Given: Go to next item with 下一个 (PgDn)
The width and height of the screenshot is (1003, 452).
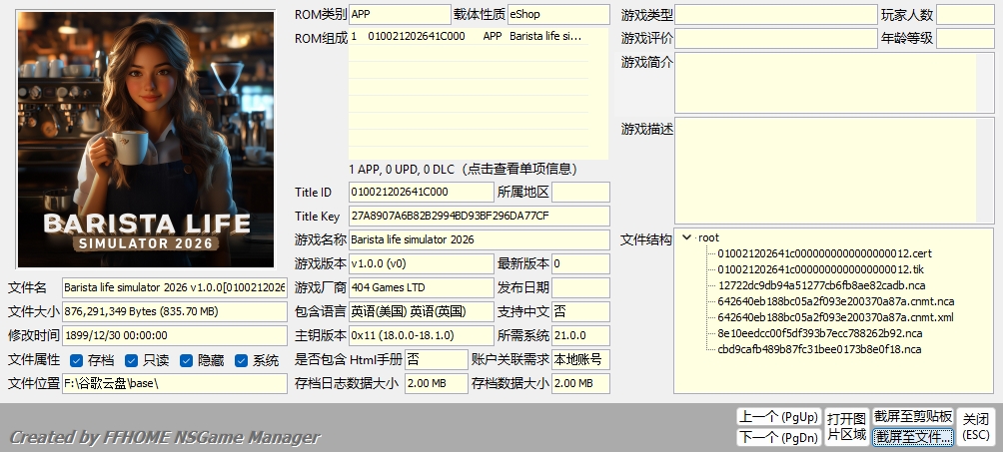Looking at the screenshot, I should click(777, 437).
